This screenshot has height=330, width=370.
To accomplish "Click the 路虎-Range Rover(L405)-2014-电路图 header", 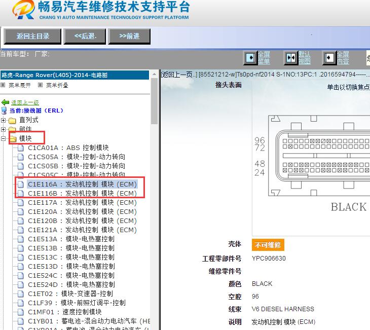I will pyautogui.click(x=75, y=75).
